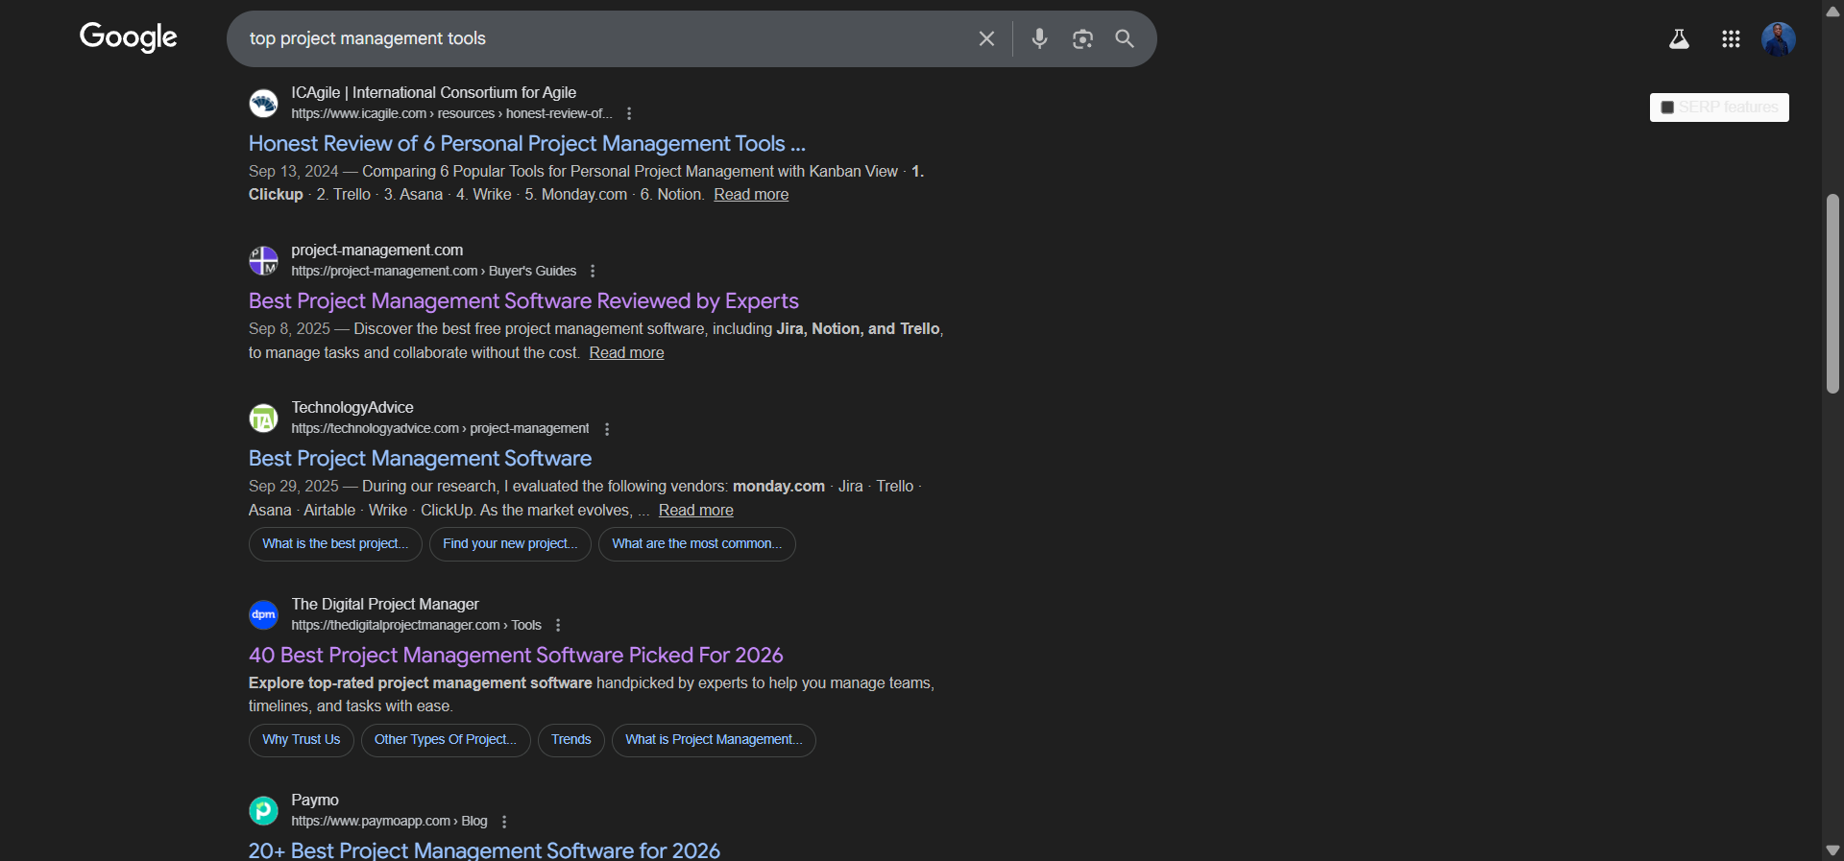The image size is (1844, 861).
Task: Click into the search query field
Action: click(x=605, y=38)
